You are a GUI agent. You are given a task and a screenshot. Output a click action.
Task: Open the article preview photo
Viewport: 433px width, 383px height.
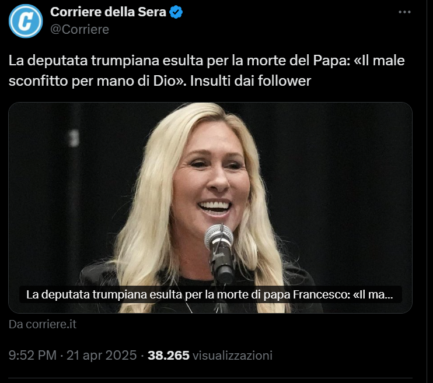pos(210,192)
